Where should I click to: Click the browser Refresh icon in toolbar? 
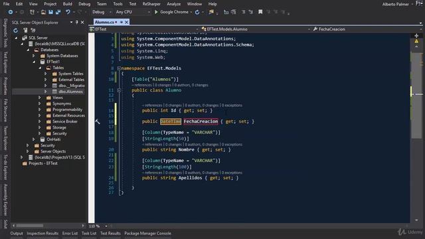click(197, 12)
